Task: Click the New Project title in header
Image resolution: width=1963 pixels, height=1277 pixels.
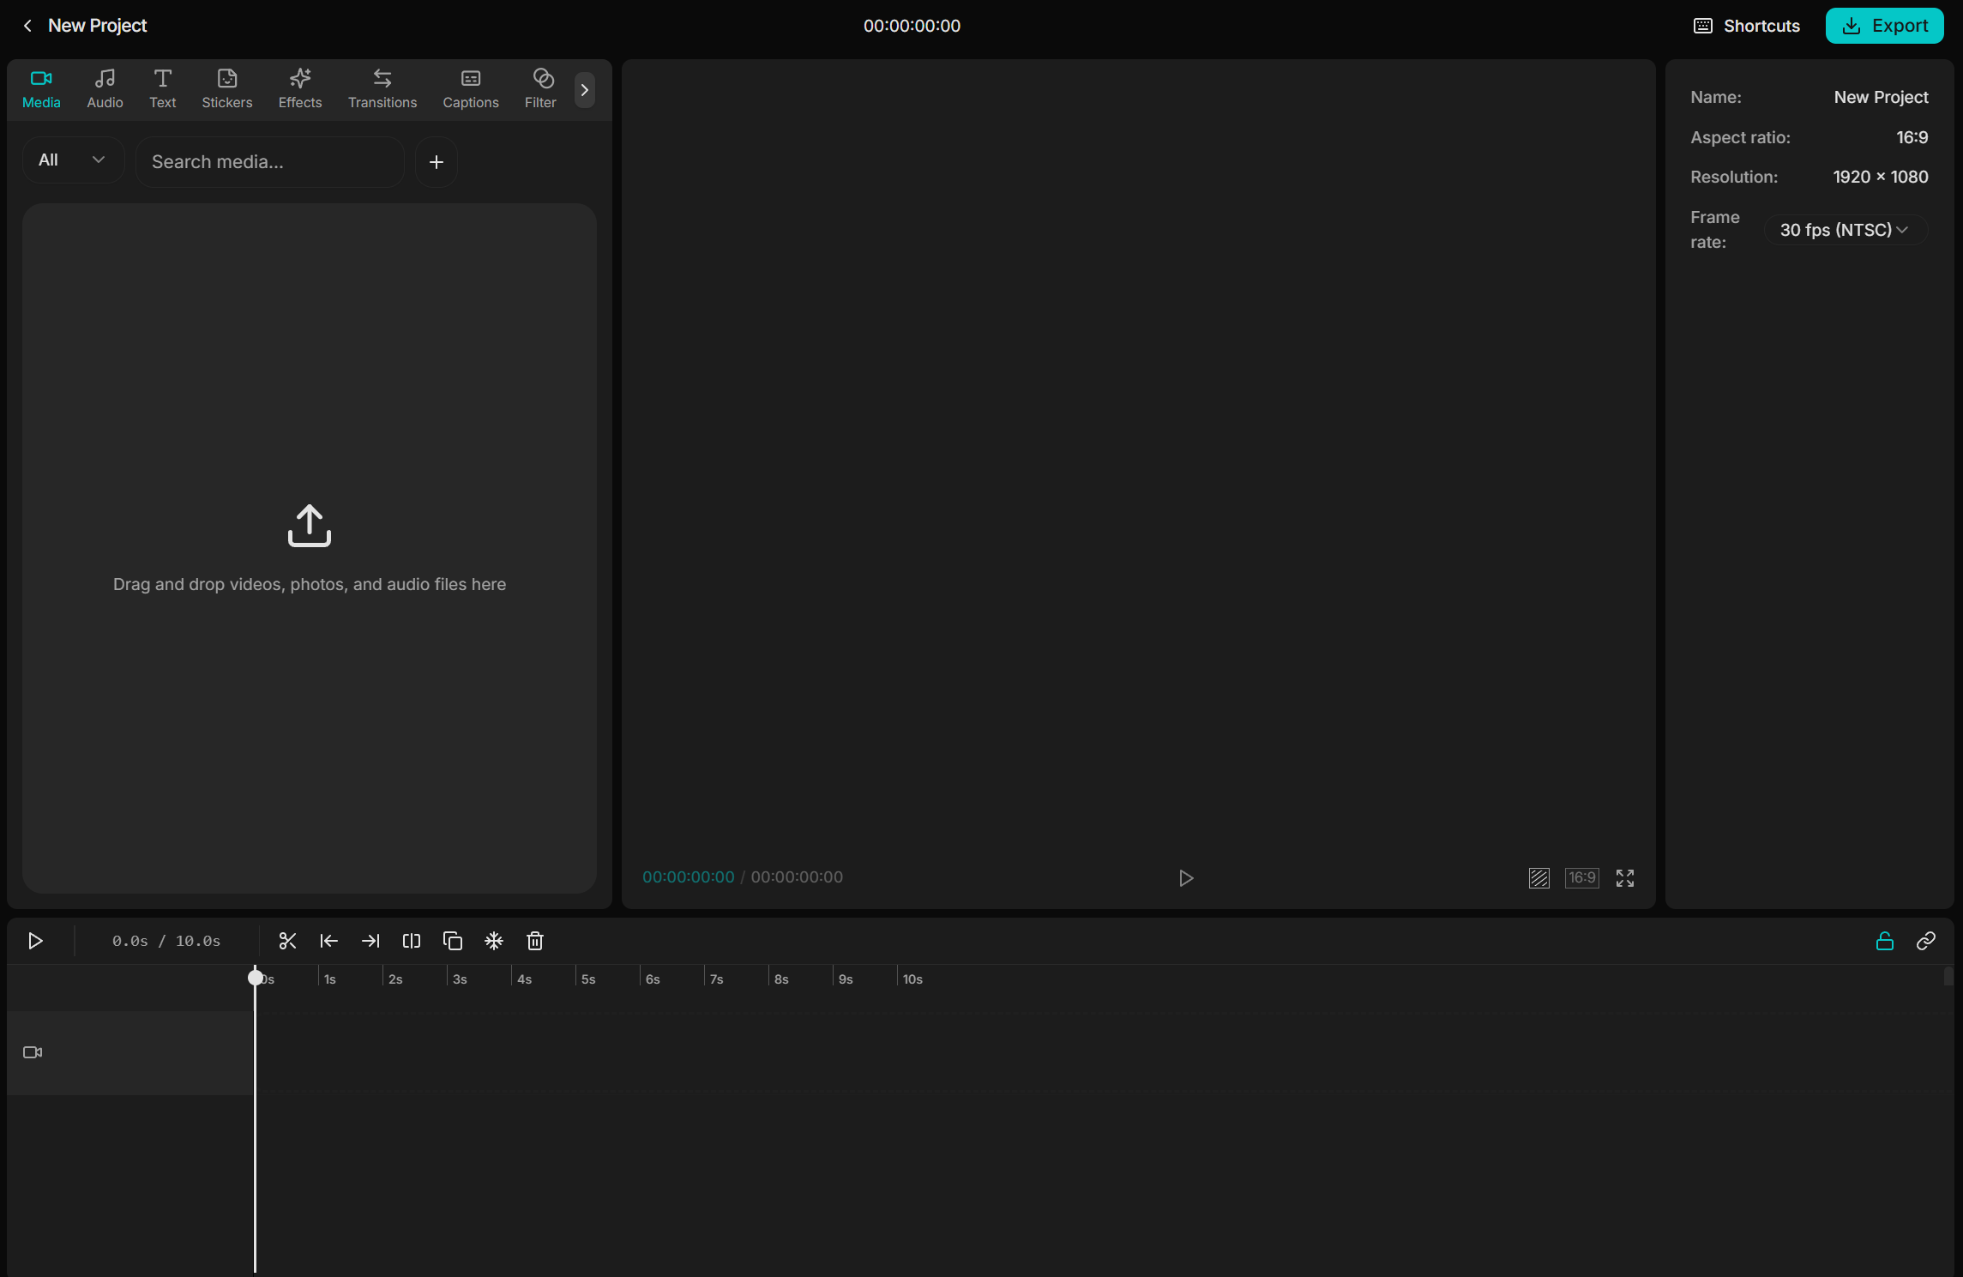Action: pos(97,26)
